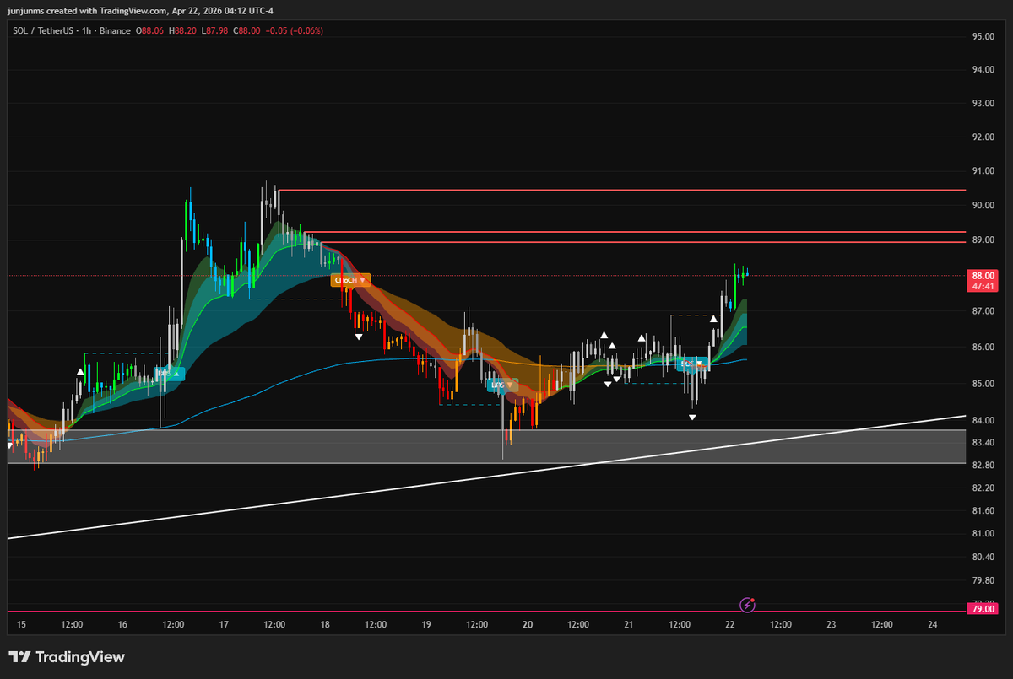1013x679 pixels.
Task: Click the 86.00 price axis label
Action: tap(983, 348)
